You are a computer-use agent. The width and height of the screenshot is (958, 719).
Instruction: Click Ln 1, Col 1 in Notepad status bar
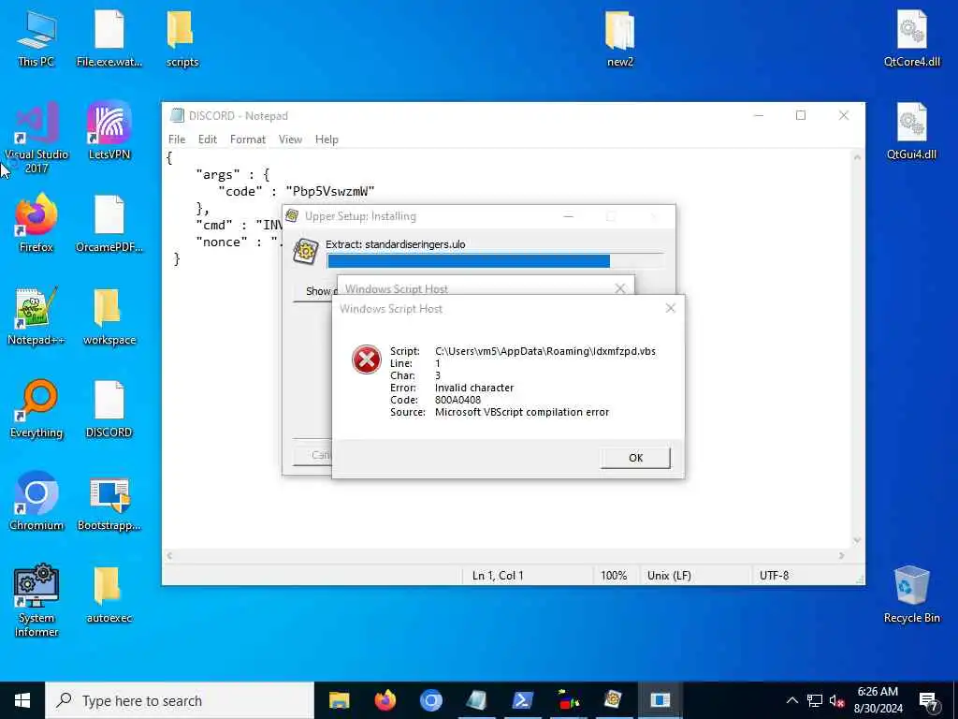[x=498, y=576]
